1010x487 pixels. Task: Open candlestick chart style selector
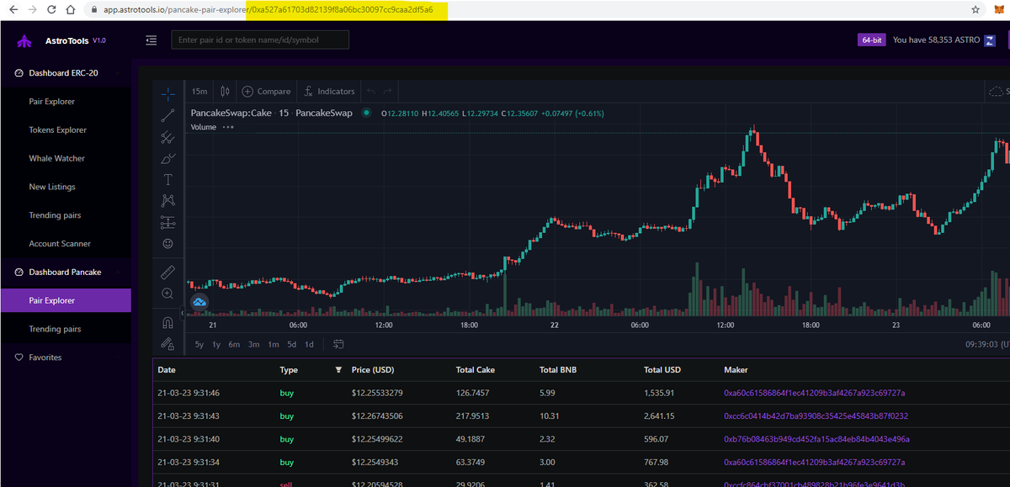pos(225,92)
